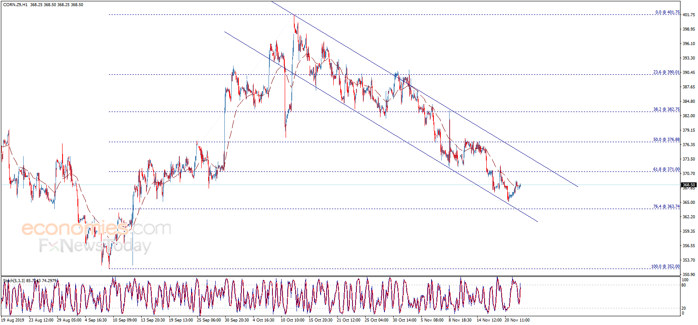Click the '76.4 @ 363.74' Fibonacci label
698x325 pixels.
click(x=667, y=206)
